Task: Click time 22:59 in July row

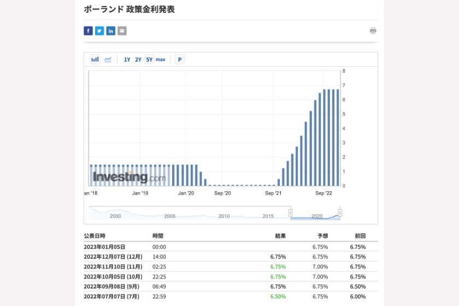Action: click(x=159, y=296)
